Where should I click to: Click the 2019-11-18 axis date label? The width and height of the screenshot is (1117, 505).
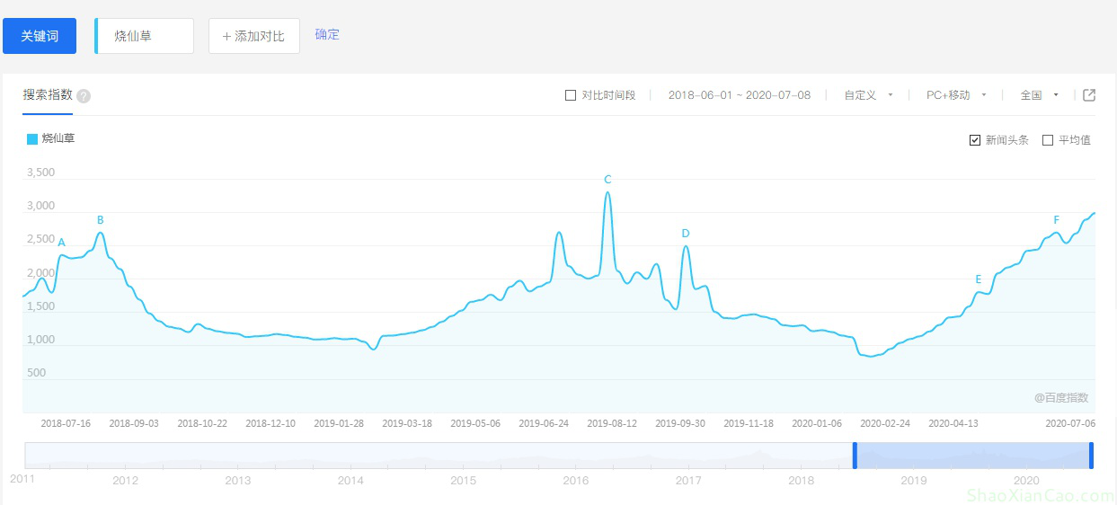749,423
